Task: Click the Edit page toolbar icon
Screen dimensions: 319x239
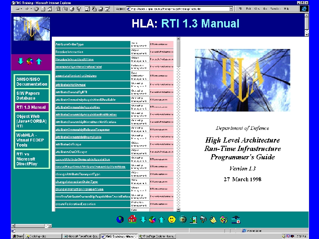Action: click(108, 9)
